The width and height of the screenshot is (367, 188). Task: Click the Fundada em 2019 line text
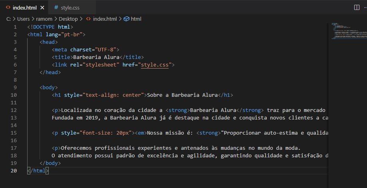pos(190,118)
